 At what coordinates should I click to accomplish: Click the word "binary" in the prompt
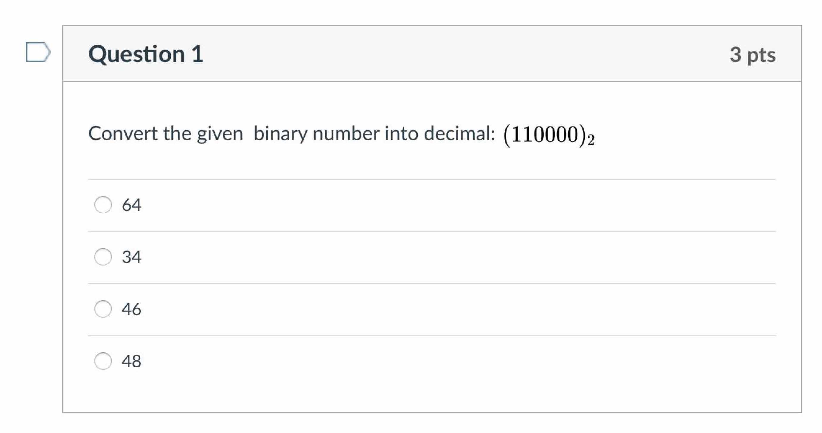[280, 134]
